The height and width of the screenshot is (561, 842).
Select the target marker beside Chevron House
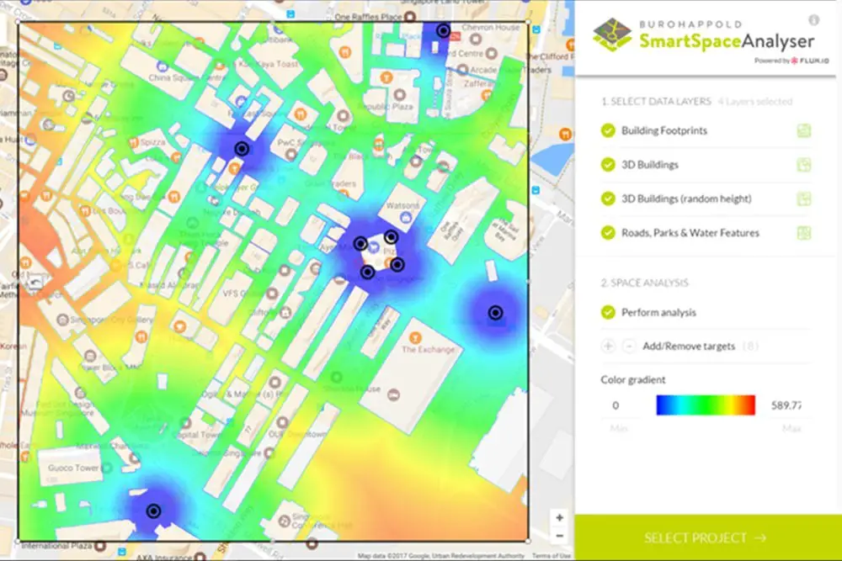click(443, 30)
